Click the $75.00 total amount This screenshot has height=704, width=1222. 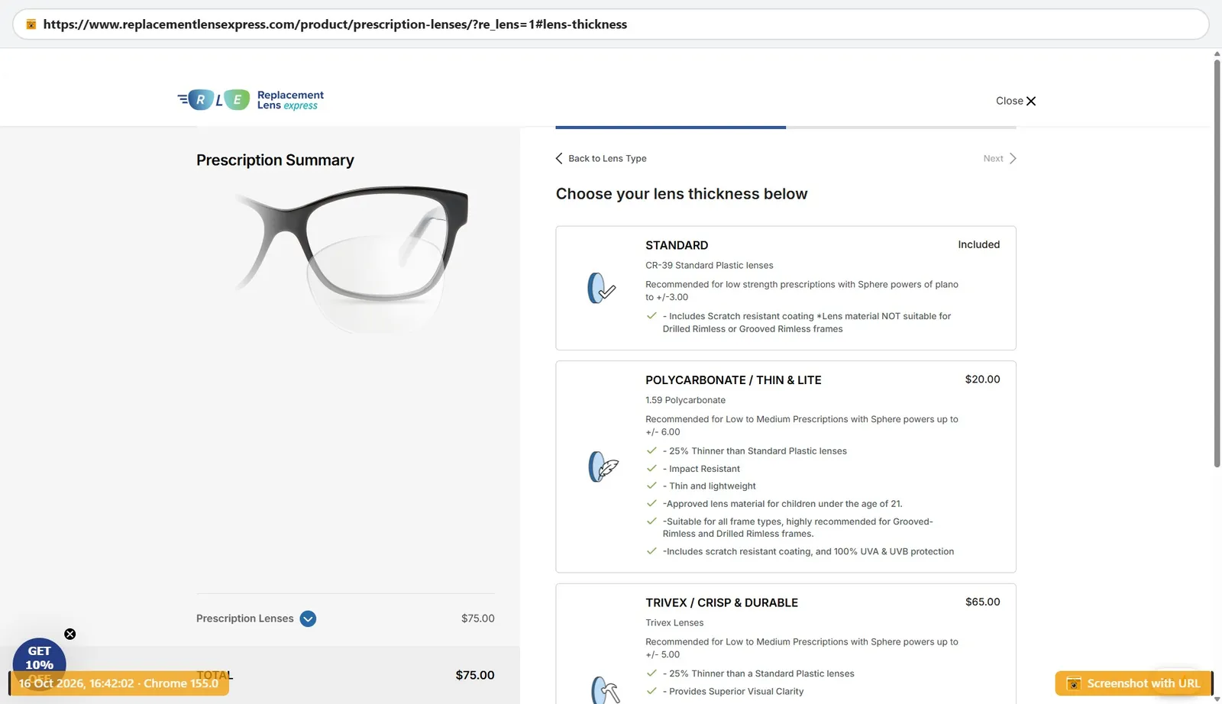474,675
